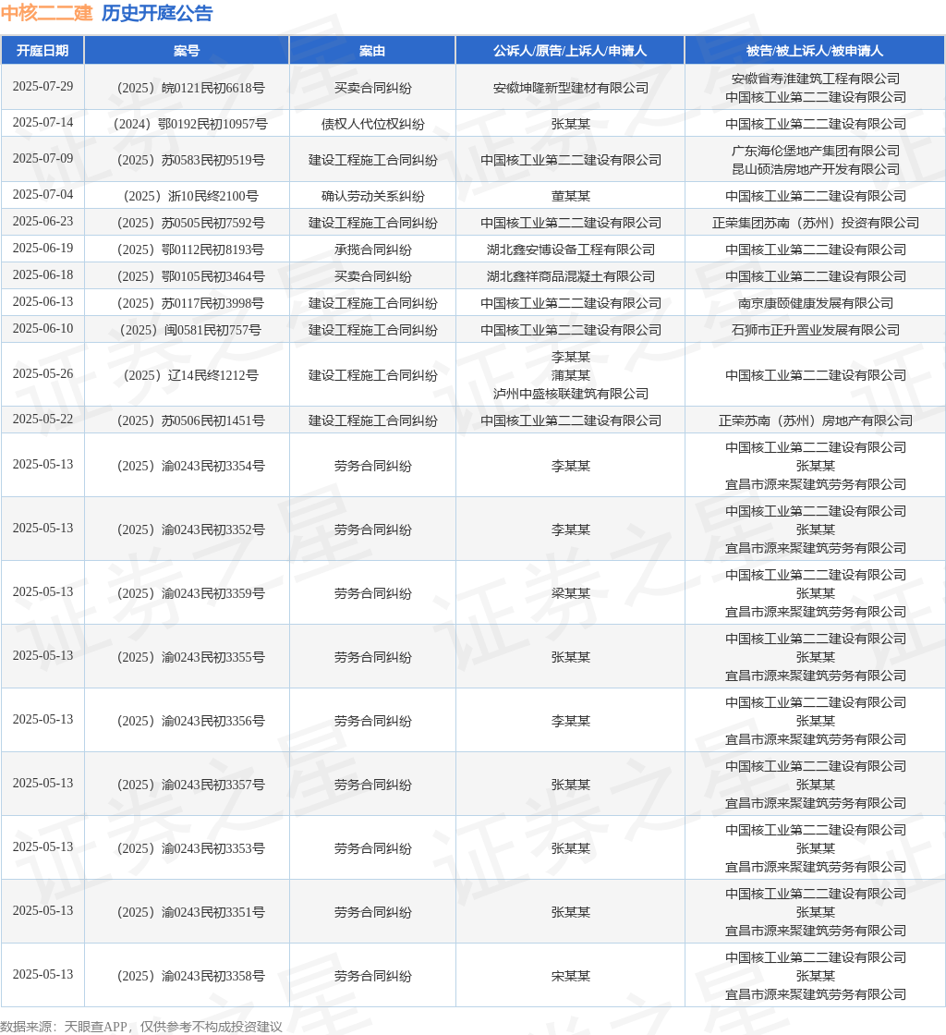Select the date 2025-06-18
The width and height of the screenshot is (946, 1035).
42,274
